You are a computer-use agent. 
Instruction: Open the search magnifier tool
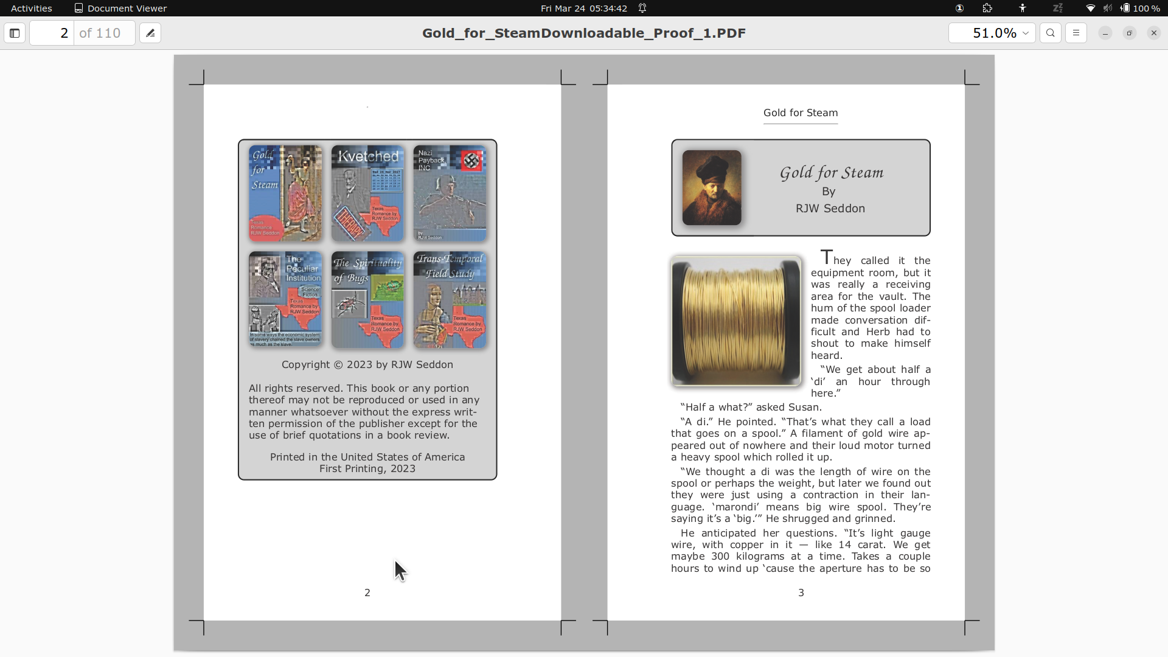[x=1051, y=33]
